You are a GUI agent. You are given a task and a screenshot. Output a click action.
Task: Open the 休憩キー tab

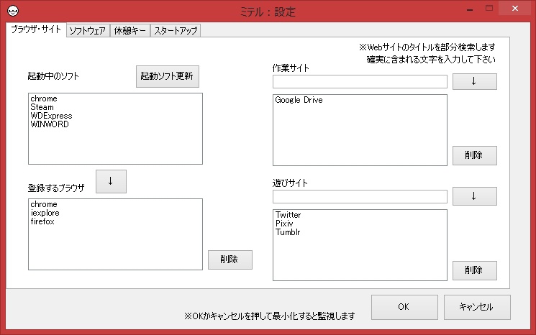130,30
